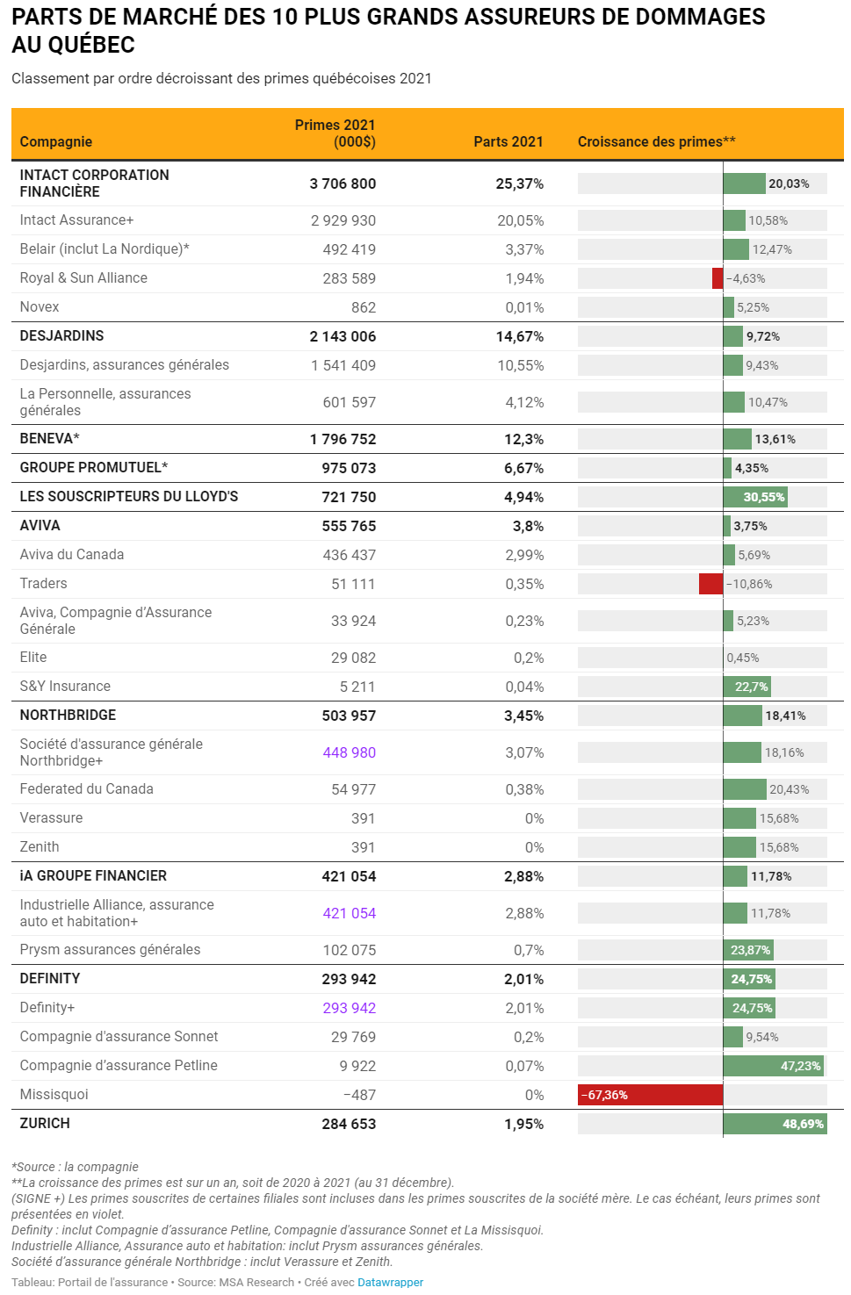The image size is (851, 1295).
Task: Open the Datawrapper link in the footer
Action: [390, 1282]
